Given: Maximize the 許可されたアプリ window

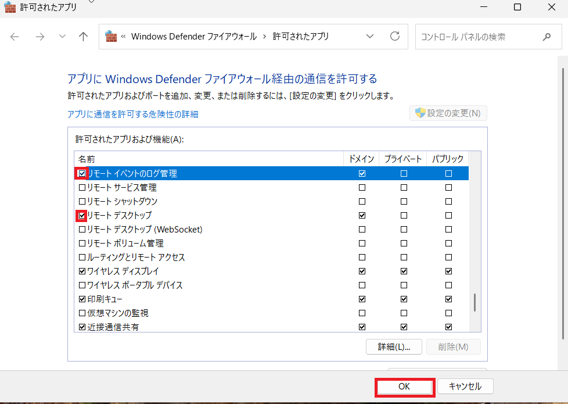Looking at the screenshot, I should pyautogui.click(x=517, y=7).
